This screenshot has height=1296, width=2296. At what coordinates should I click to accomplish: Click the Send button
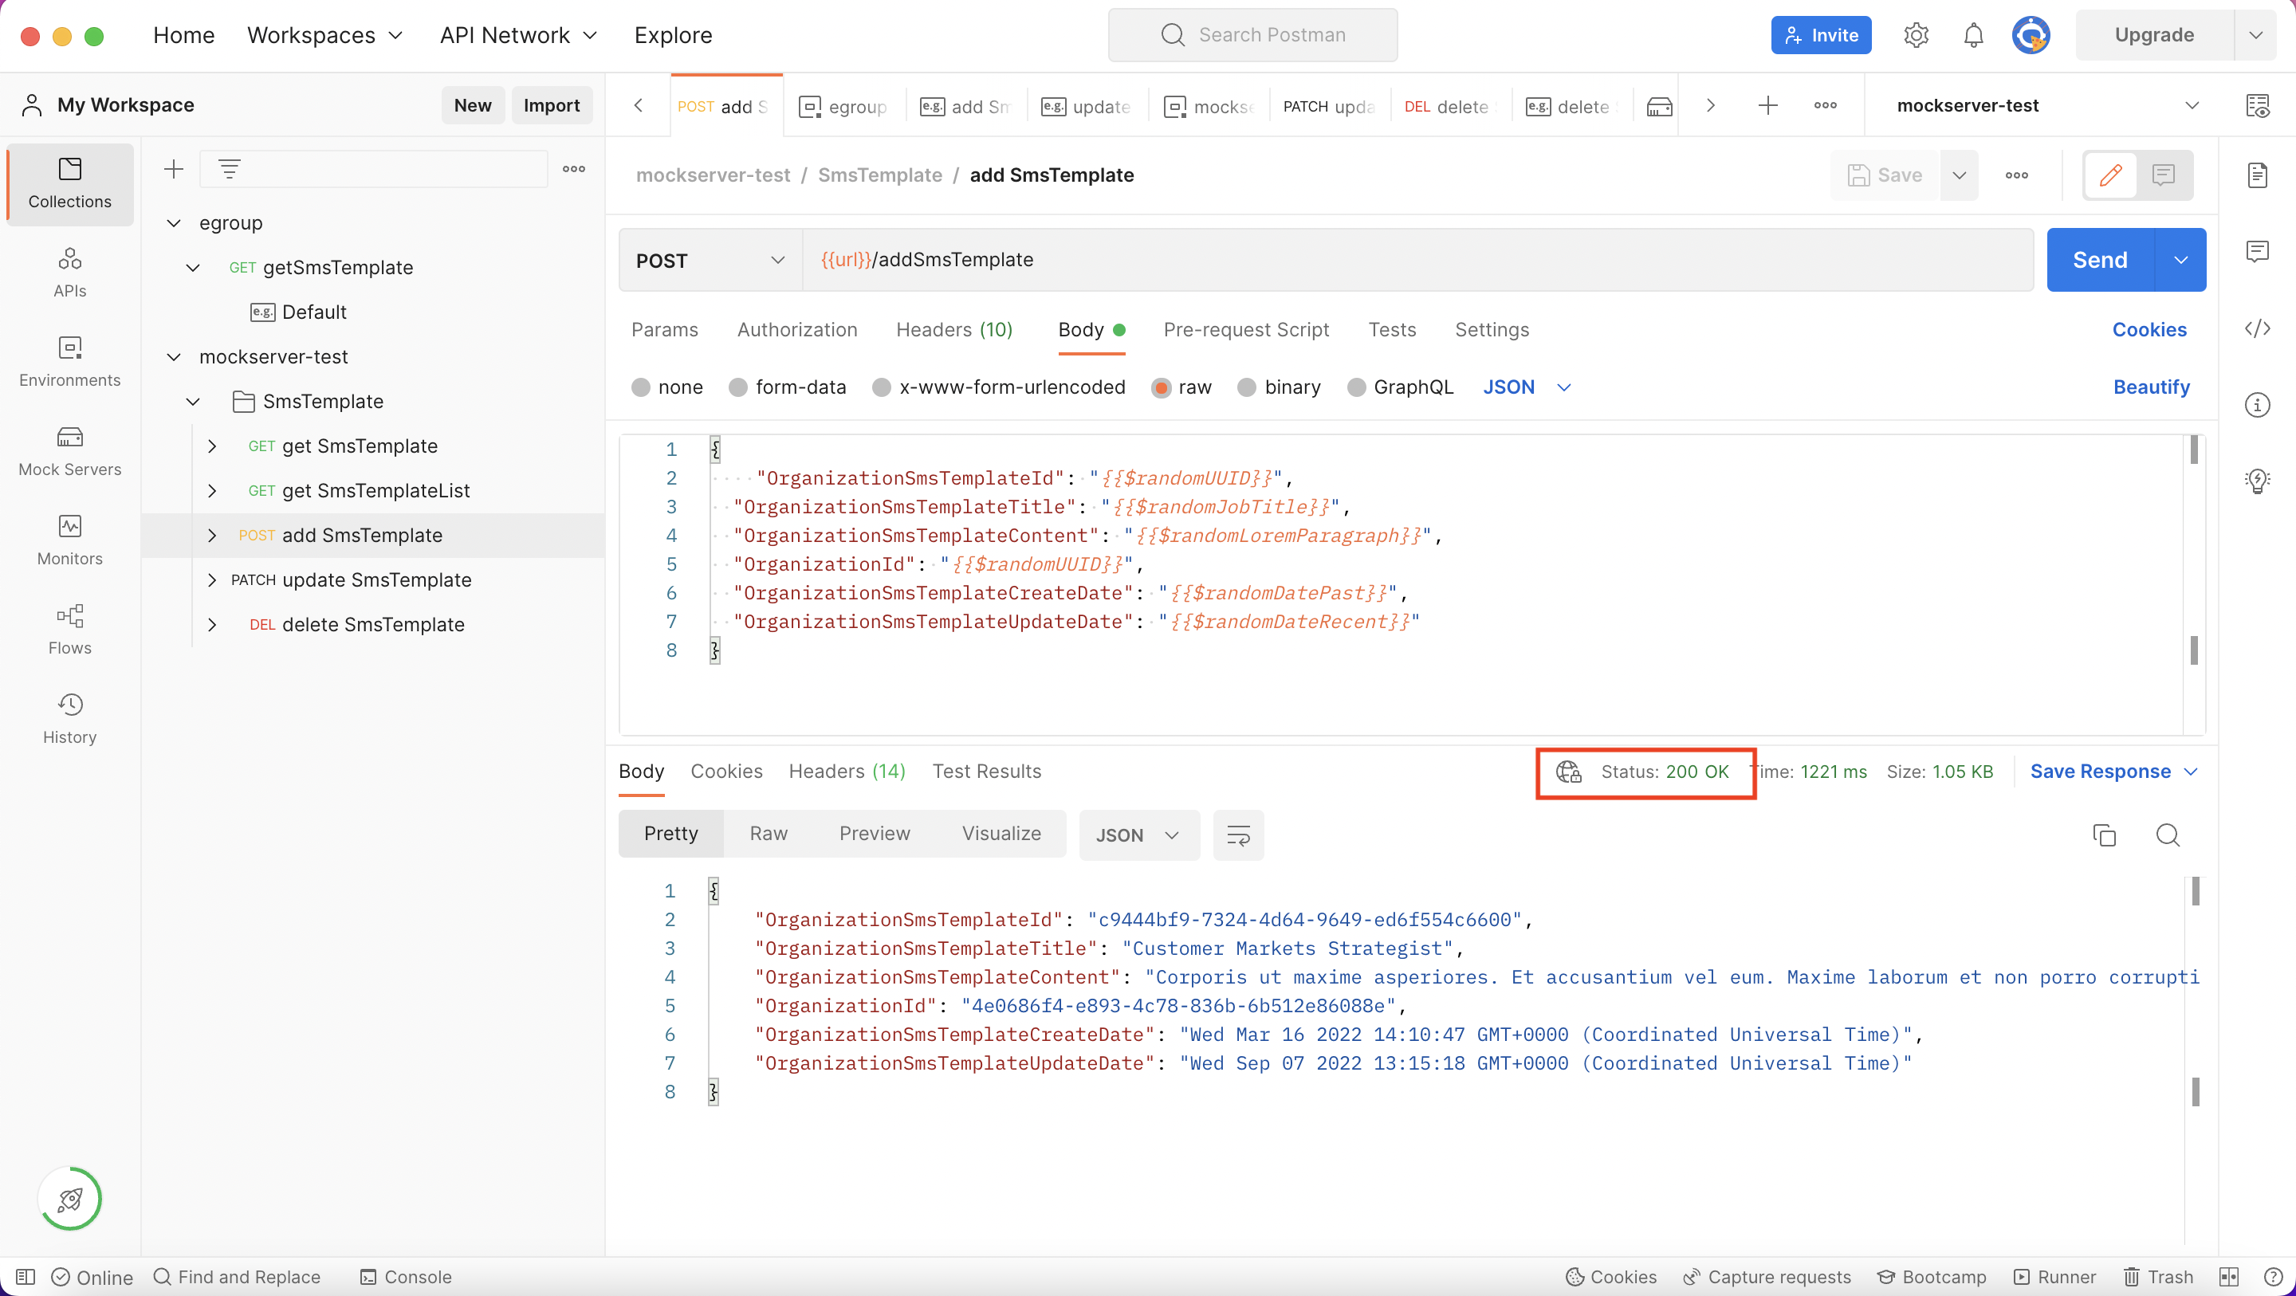coord(2100,259)
